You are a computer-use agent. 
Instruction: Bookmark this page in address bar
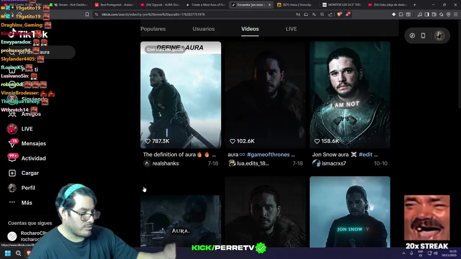(x=87, y=14)
